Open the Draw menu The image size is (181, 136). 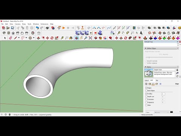(24, 24)
